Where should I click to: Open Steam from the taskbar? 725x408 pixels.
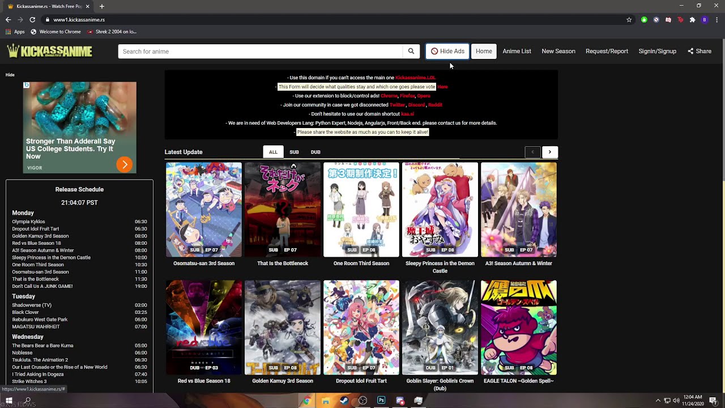click(x=344, y=401)
